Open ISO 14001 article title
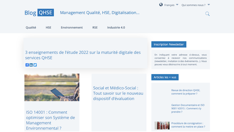234x132 pixels. (50, 120)
